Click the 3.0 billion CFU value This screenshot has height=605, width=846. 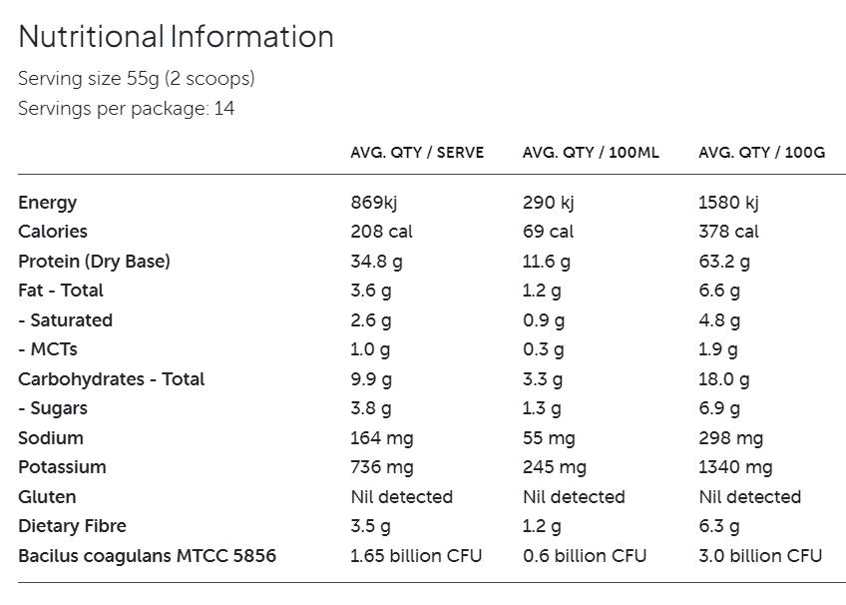tap(760, 556)
